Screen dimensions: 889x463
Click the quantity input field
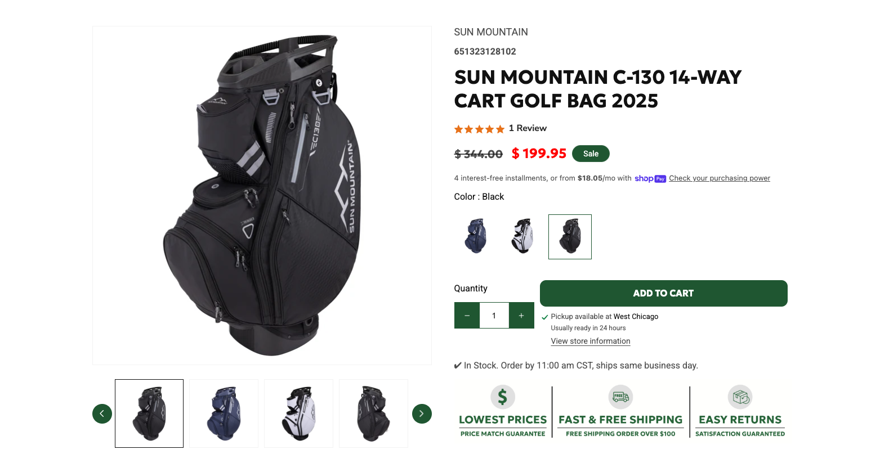[494, 316]
